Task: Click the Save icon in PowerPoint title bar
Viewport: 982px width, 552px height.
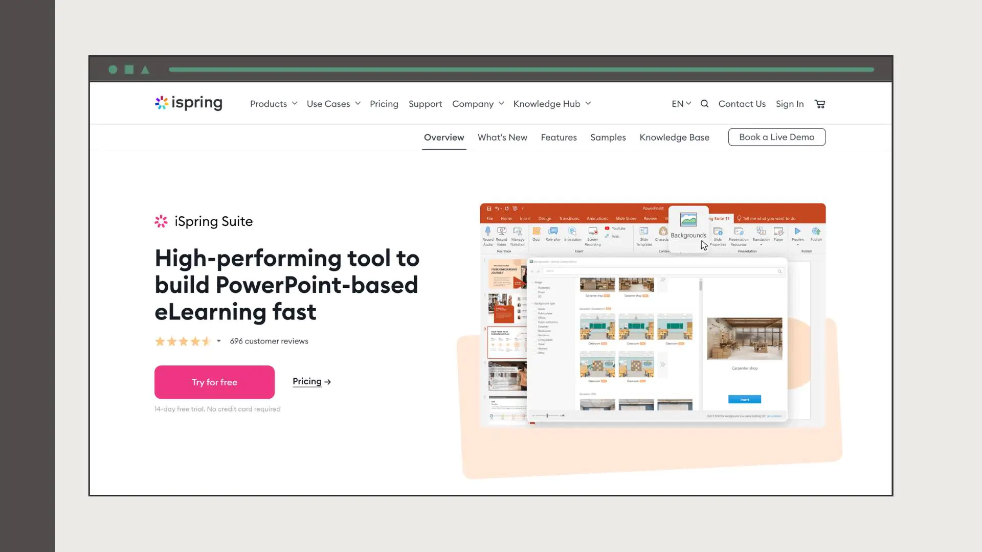Action: tap(489, 209)
